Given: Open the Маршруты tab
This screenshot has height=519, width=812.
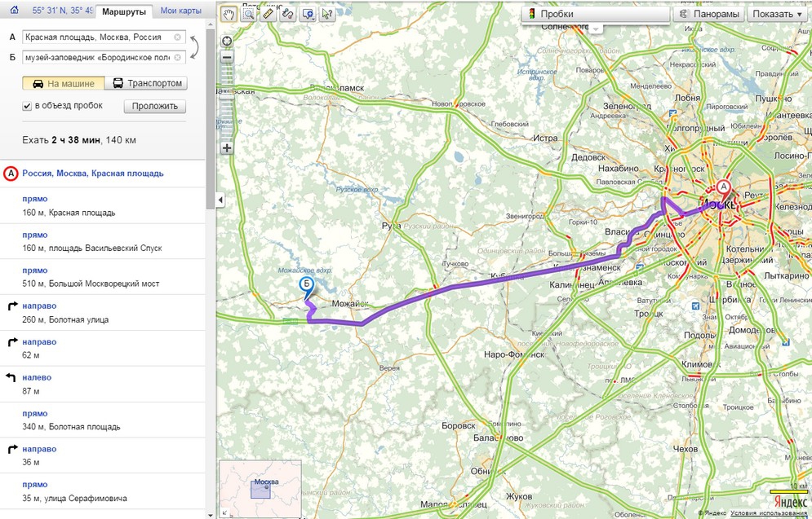Looking at the screenshot, I should tap(124, 11).
